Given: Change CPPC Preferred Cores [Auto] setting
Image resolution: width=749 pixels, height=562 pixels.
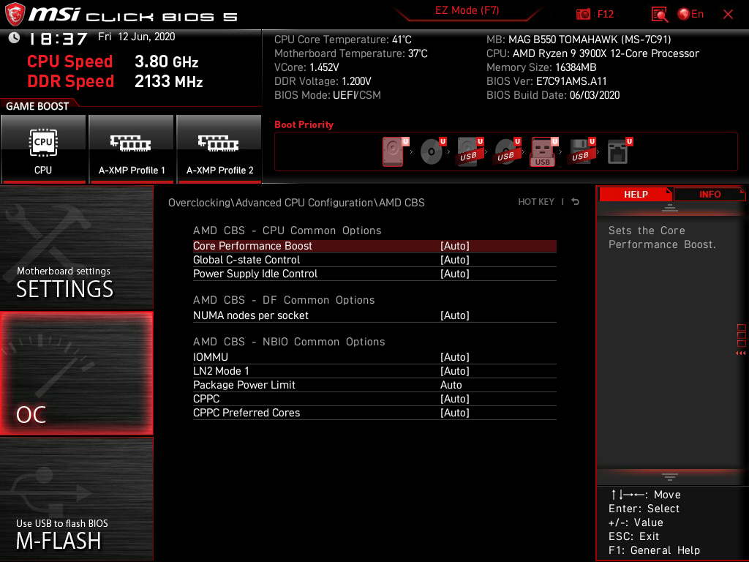Looking at the screenshot, I should [455, 413].
